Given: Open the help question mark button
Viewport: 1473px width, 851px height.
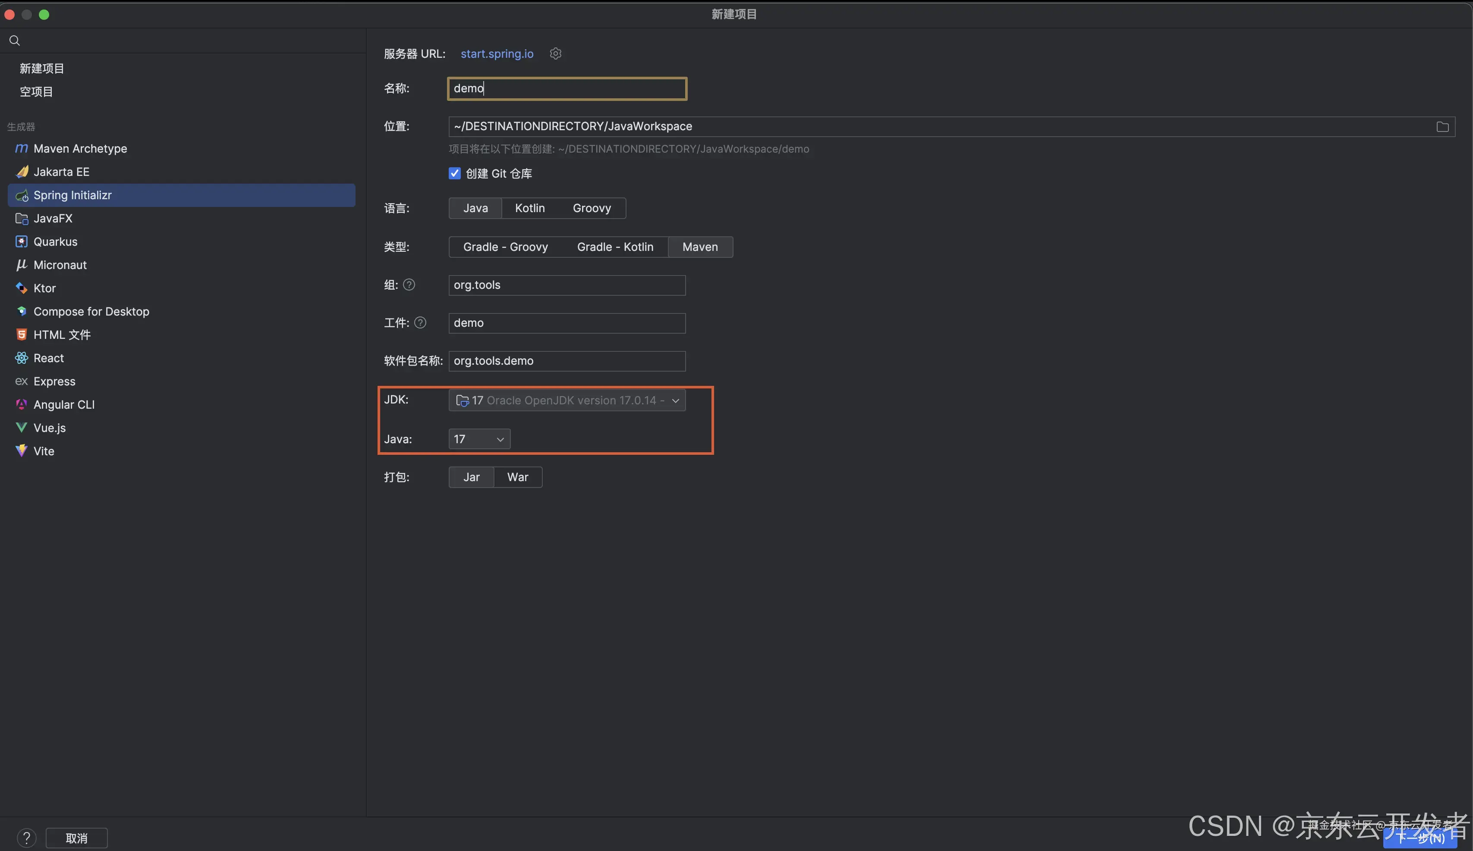Looking at the screenshot, I should [26, 838].
